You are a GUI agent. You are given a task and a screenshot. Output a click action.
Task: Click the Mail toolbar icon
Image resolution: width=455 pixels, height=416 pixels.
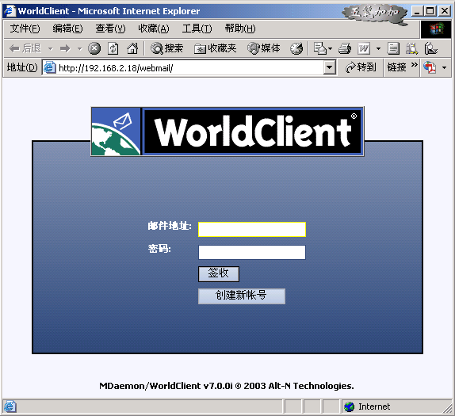click(323, 48)
